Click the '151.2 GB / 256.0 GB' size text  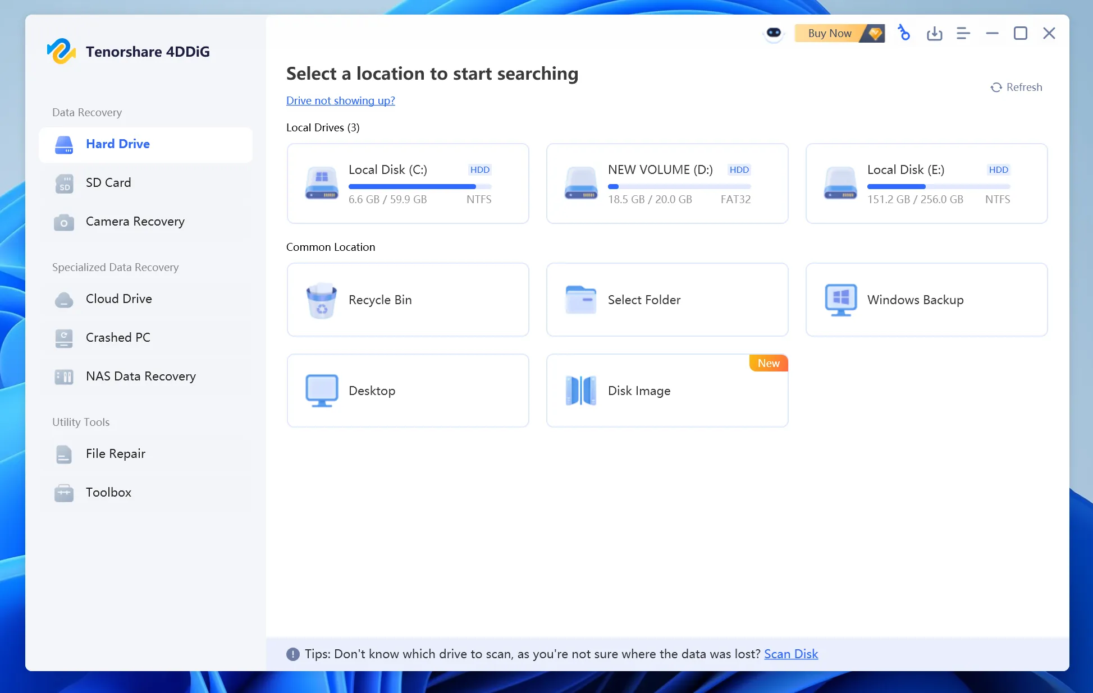(915, 199)
